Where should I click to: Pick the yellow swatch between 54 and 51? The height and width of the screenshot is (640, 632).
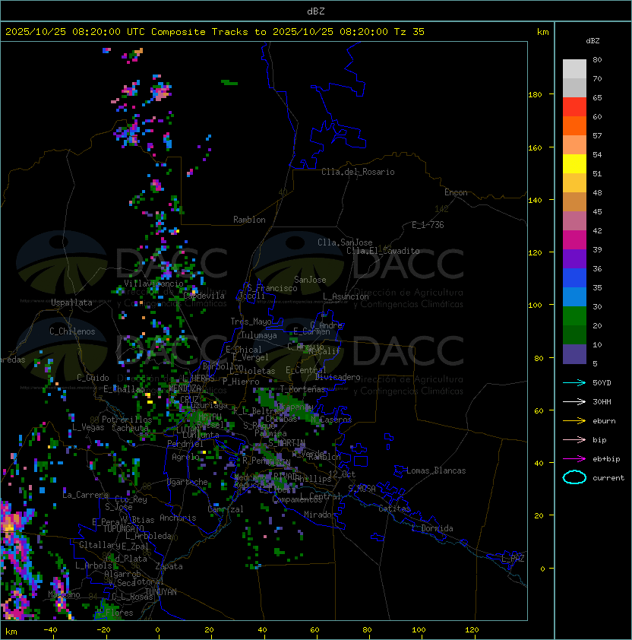pyautogui.click(x=574, y=163)
